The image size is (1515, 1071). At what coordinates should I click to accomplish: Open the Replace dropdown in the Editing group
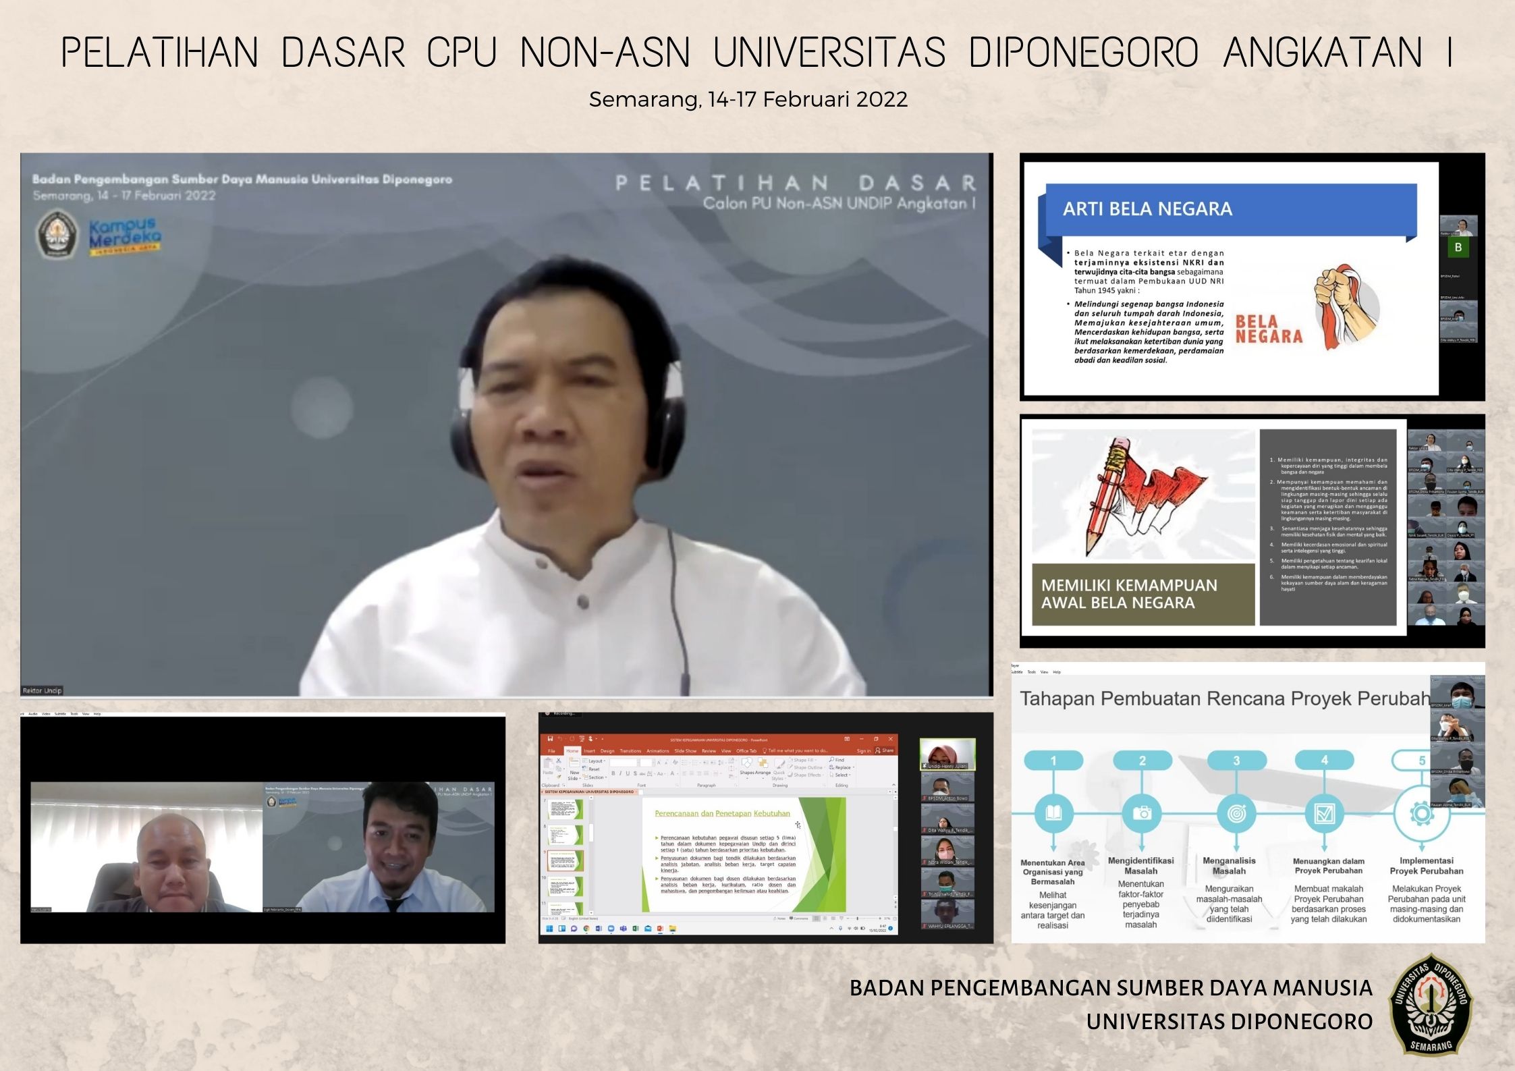coord(842,767)
